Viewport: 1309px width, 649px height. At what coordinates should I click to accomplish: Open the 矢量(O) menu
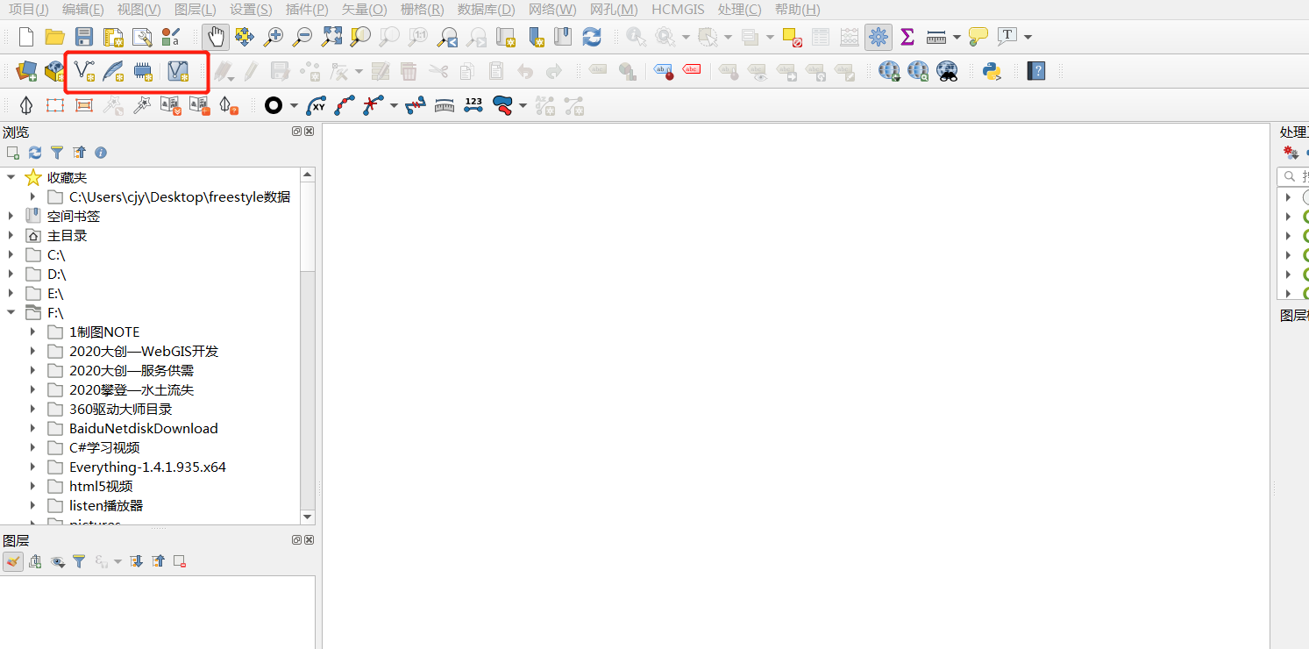click(x=364, y=10)
